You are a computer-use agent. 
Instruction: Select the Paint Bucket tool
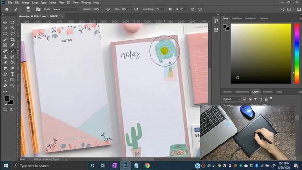coord(12,63)
